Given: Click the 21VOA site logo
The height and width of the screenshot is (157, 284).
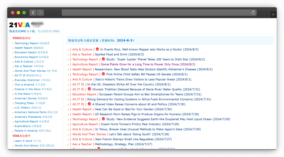Looking at the screenshot, I should 19,25.
